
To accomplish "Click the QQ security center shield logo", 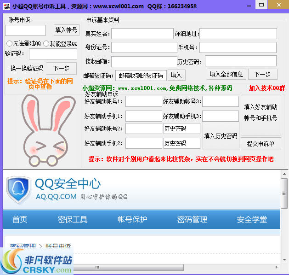I will 18,190.
